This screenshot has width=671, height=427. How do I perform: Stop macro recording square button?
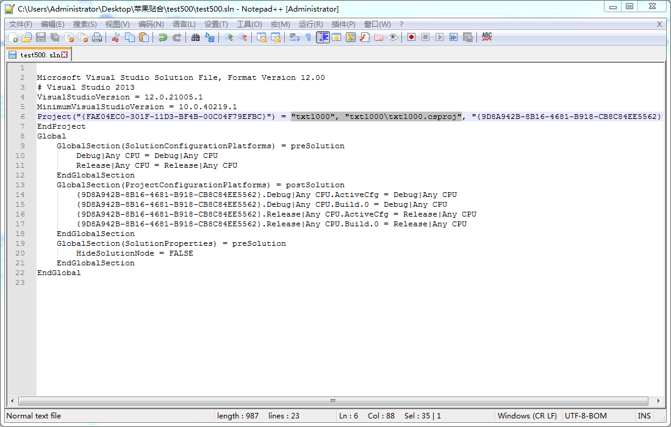425,37
